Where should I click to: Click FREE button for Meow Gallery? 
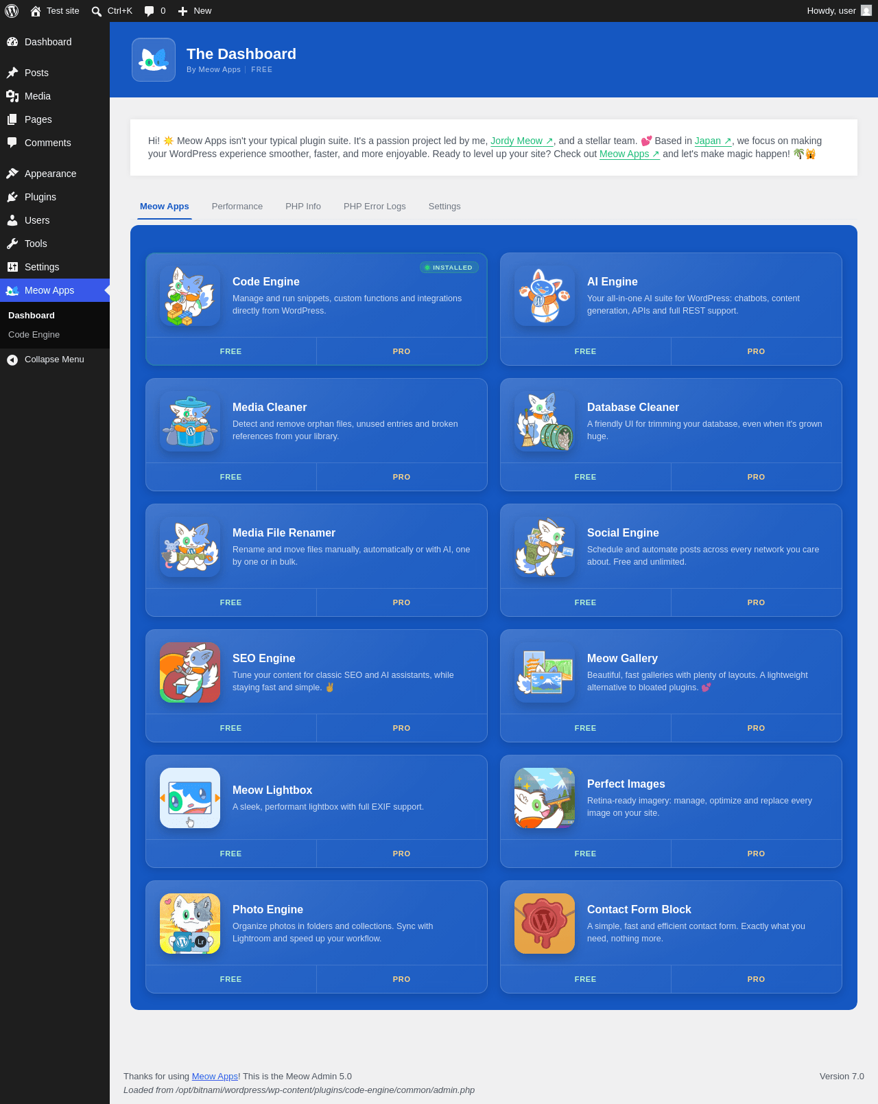click(x=586, y=728)
